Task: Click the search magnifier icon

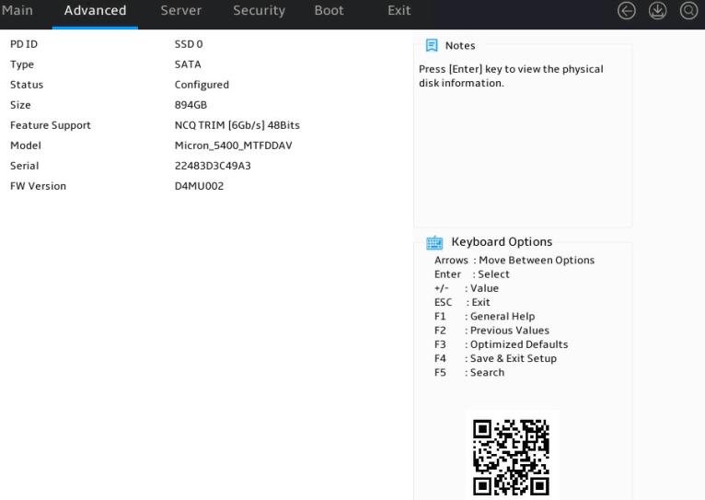Action: [x=688, y=11]
